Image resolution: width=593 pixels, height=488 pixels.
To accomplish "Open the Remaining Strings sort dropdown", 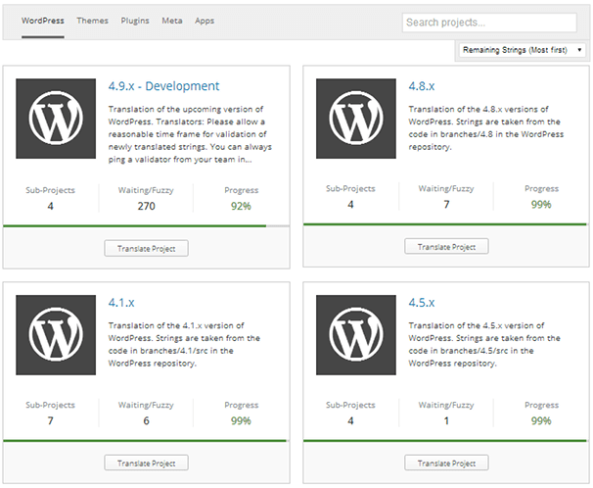I will [x=523, y=50].
